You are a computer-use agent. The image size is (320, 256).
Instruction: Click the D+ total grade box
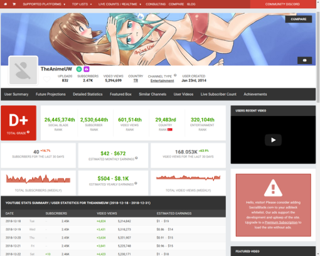18,123
